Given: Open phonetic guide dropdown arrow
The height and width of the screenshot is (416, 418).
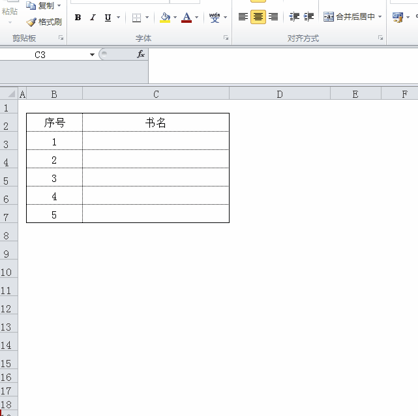Looking at the screenshot, I should (226, 18).
